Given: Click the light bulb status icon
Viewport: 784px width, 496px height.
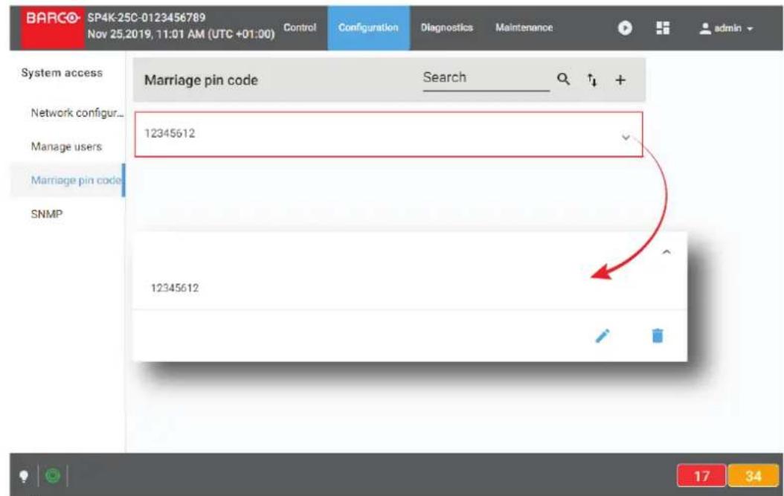Looking at the screenshot, I should pyautogui.click(x=24, y=475).
